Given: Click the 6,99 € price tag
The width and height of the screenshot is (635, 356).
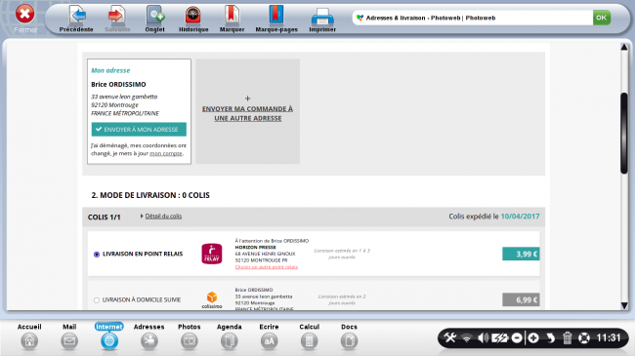Looking at the screenshot, I should [x=521, y=299].
